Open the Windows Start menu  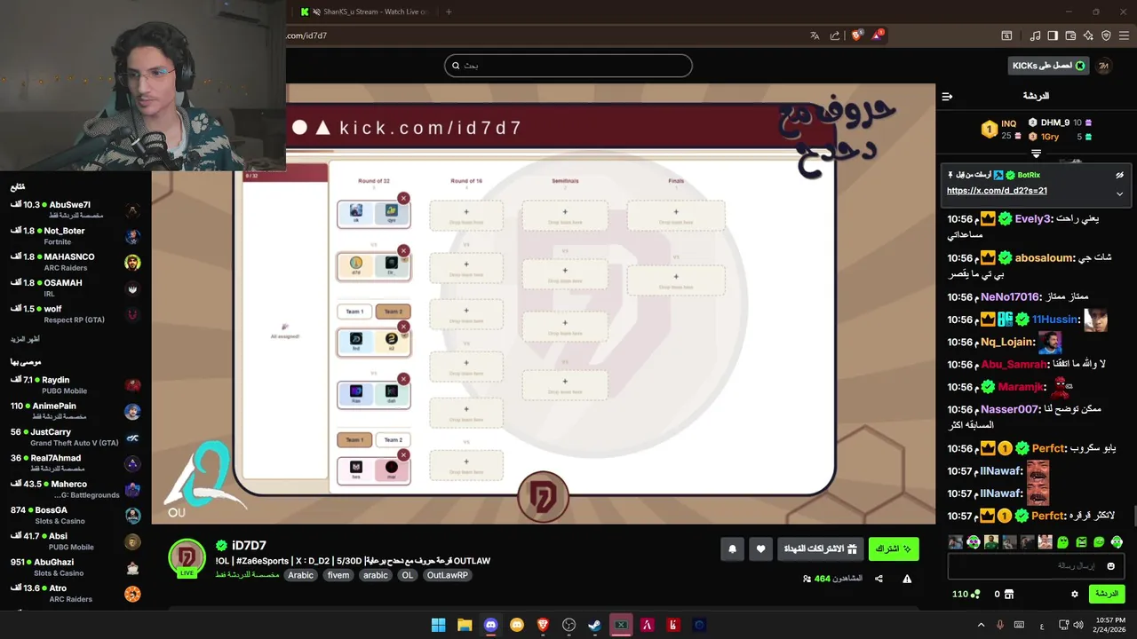(438, 625)
